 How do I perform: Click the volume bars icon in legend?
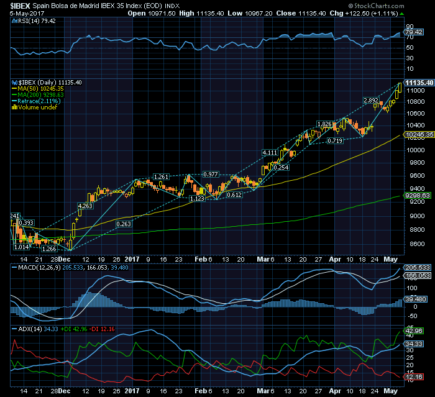pos(14,107)
